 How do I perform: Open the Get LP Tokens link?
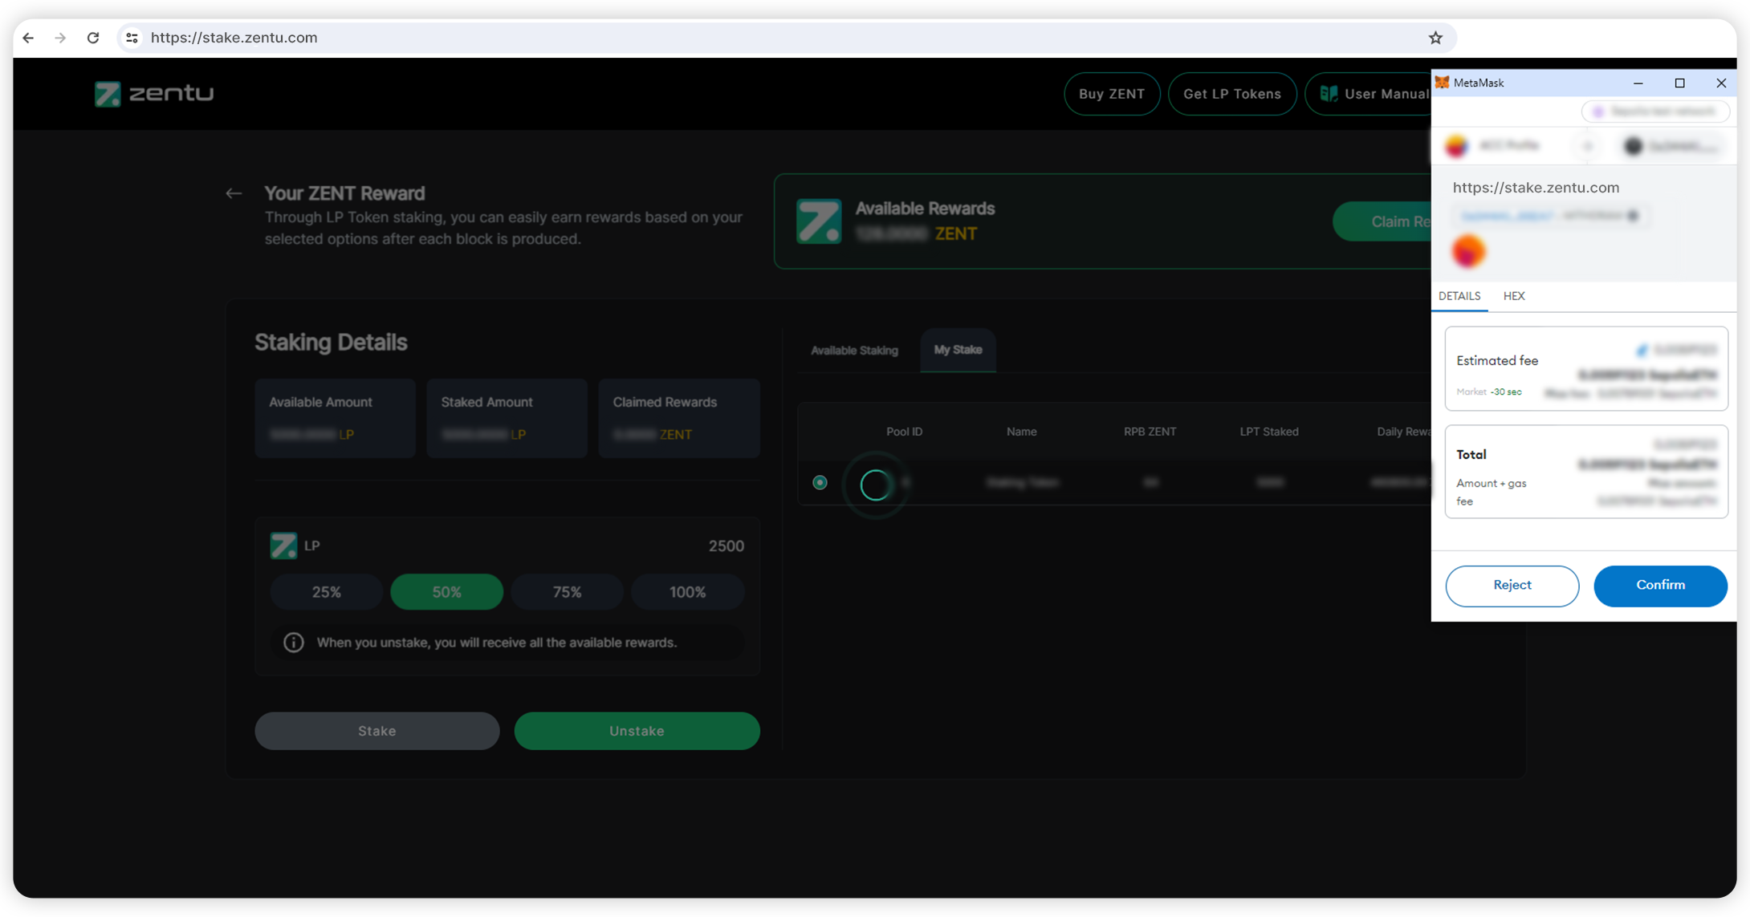(x=1231, y=94)
